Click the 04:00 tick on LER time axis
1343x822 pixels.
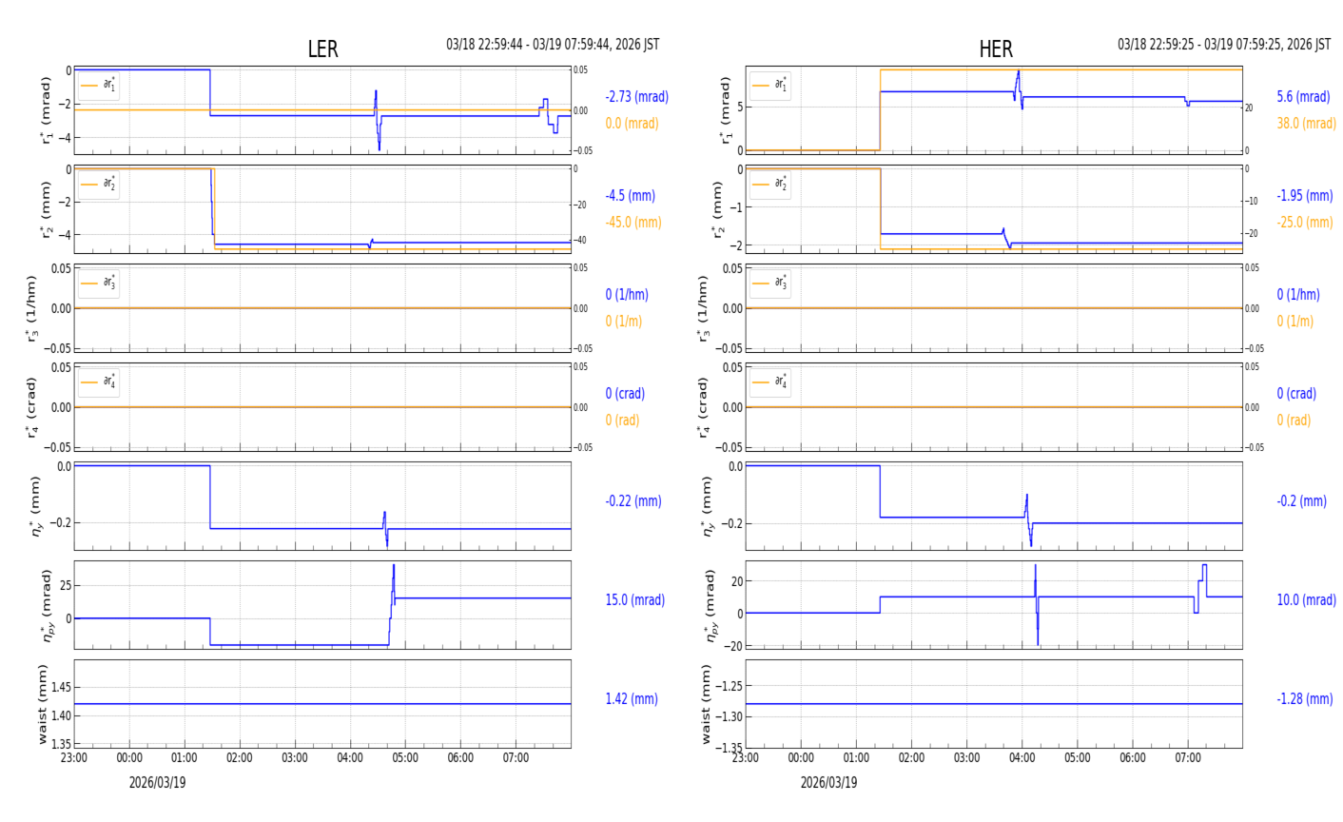point(350,758)
